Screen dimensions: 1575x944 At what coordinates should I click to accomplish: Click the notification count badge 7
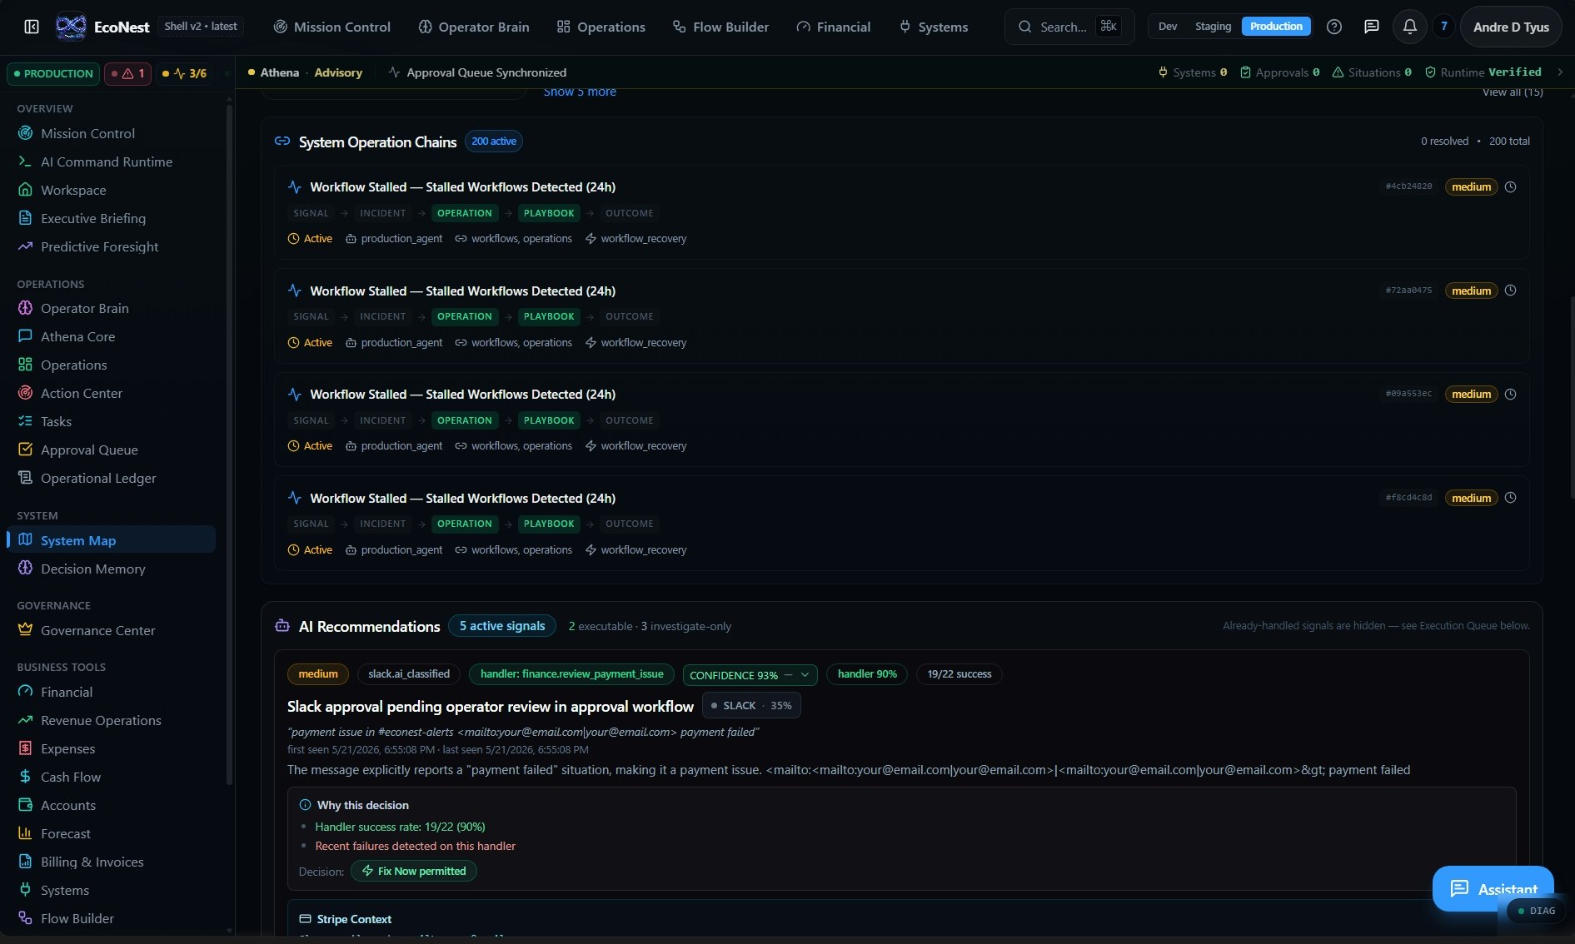(1444, 27)
